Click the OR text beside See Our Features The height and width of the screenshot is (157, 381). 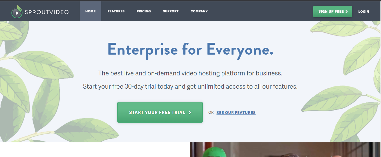coord(211,112)
